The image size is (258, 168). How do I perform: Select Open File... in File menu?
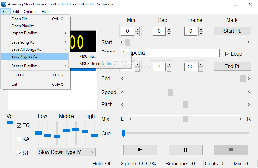(36, 19)
